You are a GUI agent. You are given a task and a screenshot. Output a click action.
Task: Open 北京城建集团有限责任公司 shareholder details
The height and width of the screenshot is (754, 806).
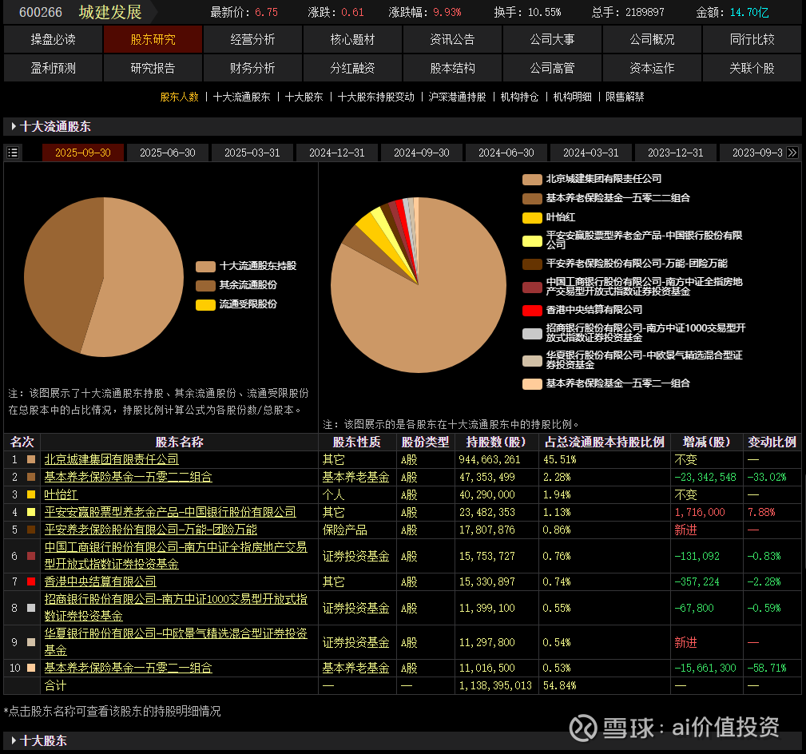pos(111,459)
